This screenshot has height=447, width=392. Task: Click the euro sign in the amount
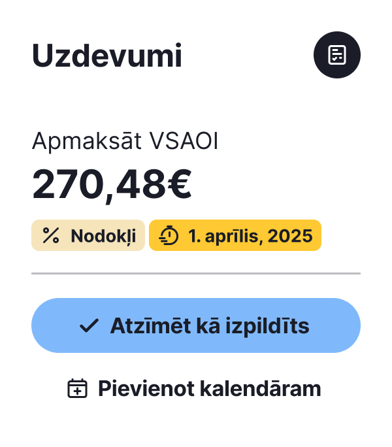coord(176,185)
